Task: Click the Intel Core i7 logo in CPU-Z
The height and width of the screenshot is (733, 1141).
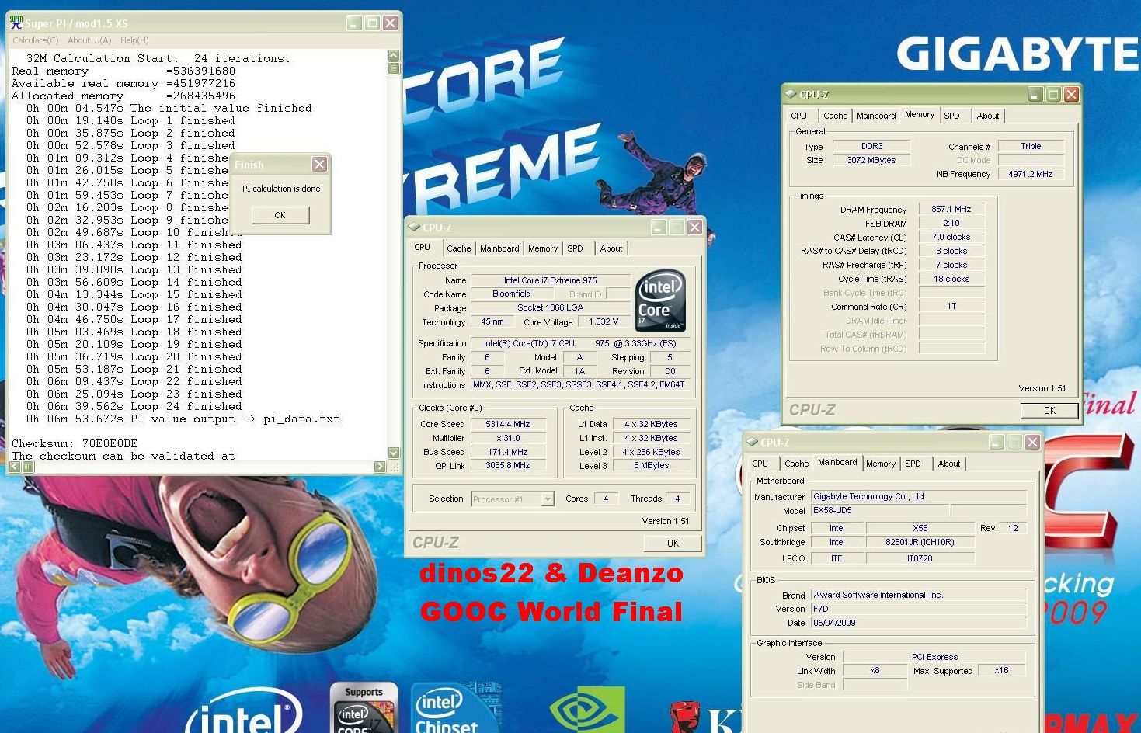Action: coord(660,300)
